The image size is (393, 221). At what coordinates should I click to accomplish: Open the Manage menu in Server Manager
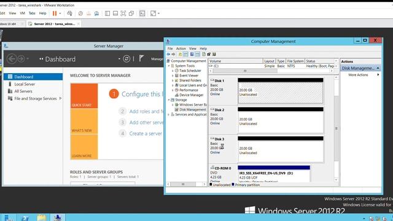tap(157, 59)
